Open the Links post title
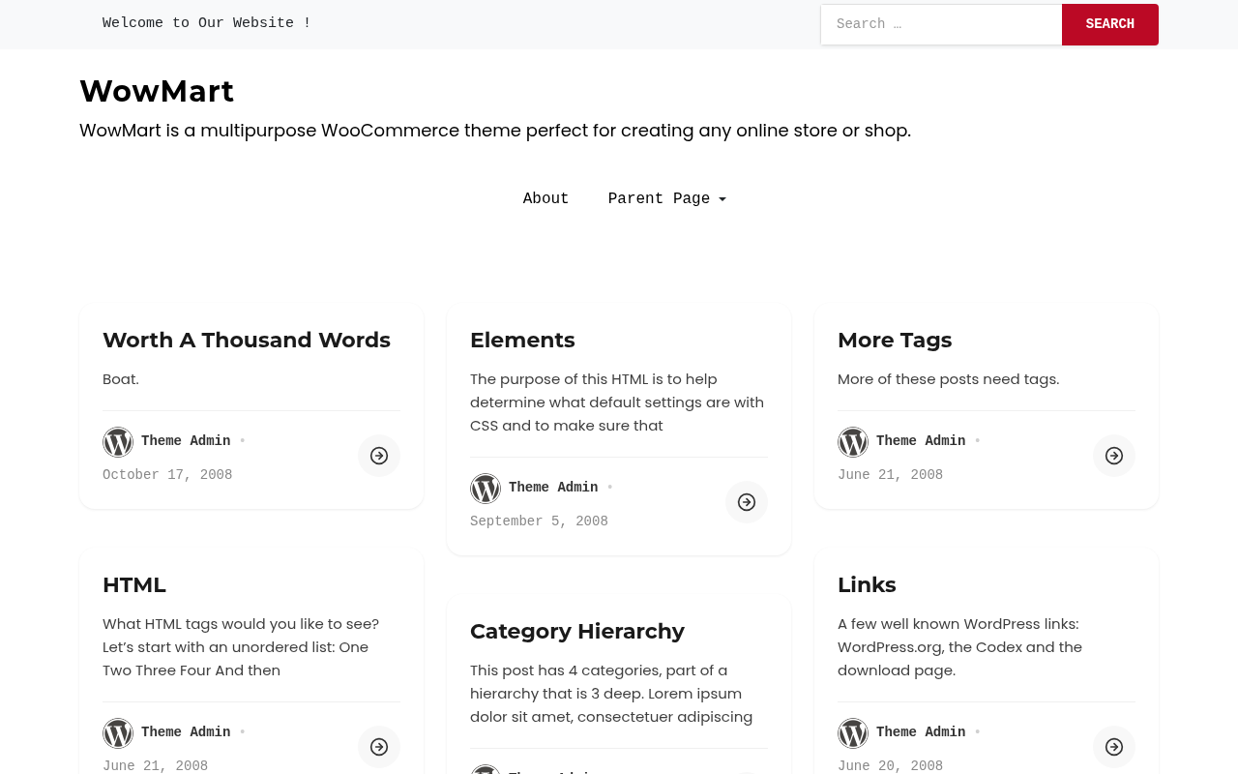 867,585
